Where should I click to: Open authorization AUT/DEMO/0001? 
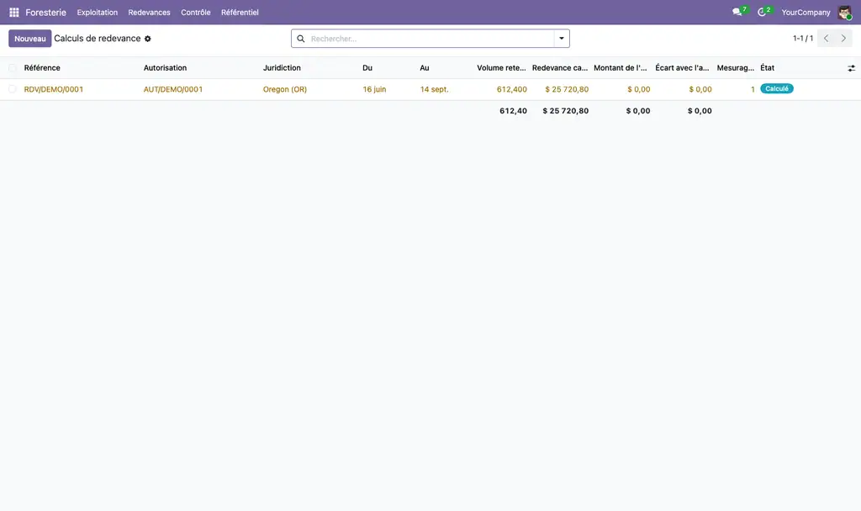[173, 89]
